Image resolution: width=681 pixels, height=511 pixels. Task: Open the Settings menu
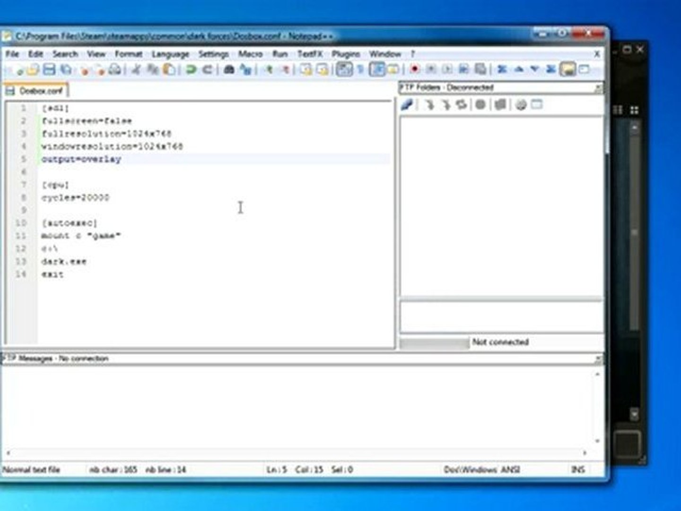213,54
